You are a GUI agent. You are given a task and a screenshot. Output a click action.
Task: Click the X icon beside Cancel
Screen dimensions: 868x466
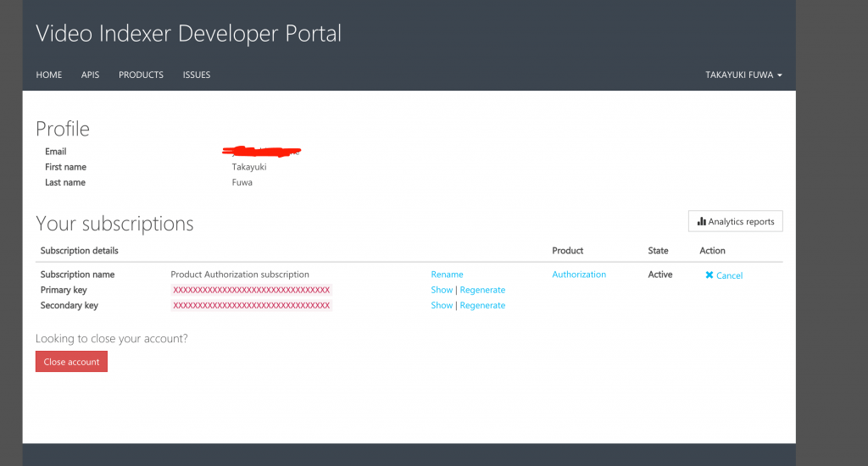(709, 275)
